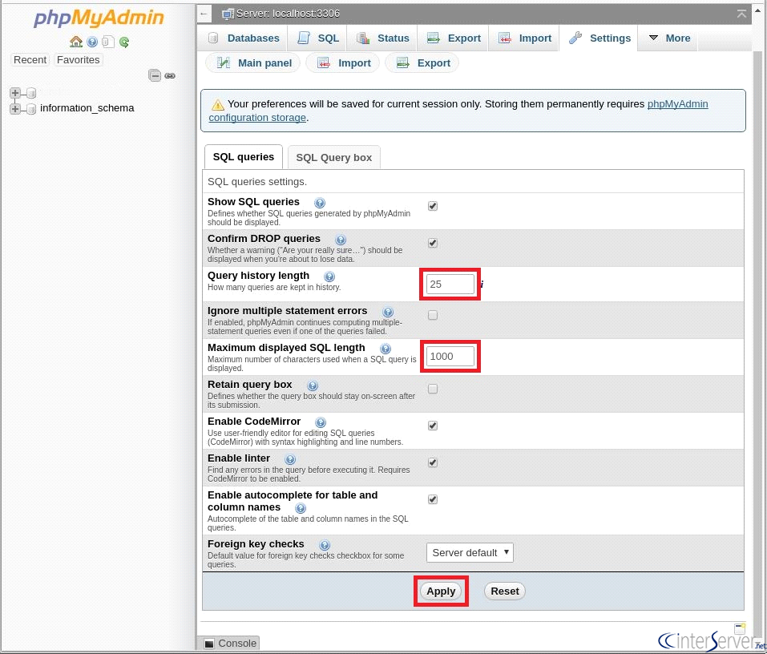Reload navigation panel with the green refresh icon
Image resolution: width=767 pixels, height=654 pixels.
[x=124, y=42]
